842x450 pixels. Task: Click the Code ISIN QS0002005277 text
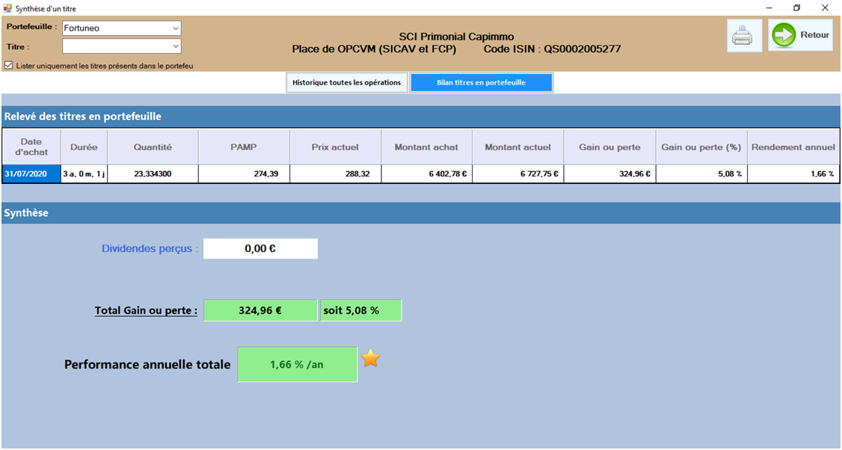pos(552,49)
